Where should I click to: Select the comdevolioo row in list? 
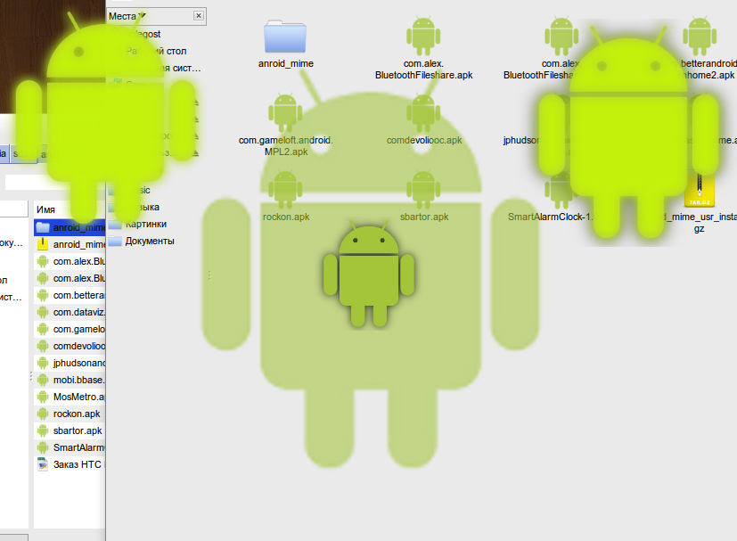tap(70, 346)
